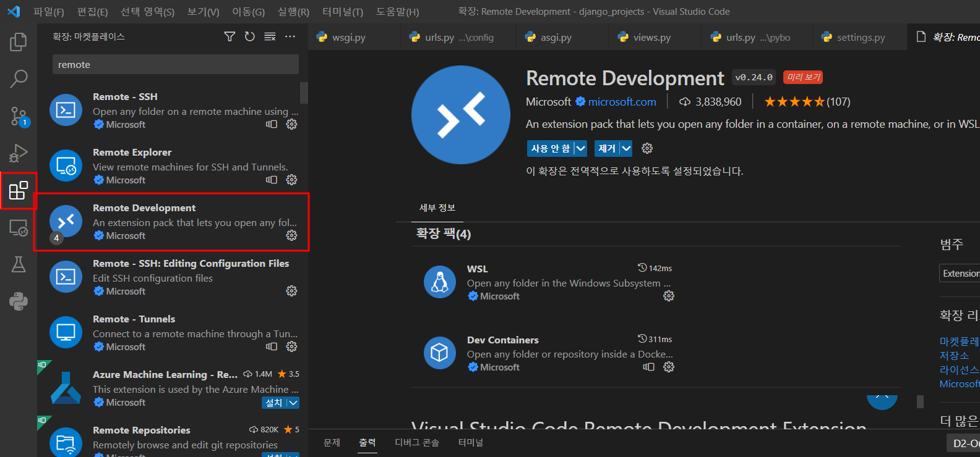Image resolution: width=980 pixels, height=457 pixels.
Task: Open the Debug Console (디버그 콘솔) panel tab
Action: [417, 442]
